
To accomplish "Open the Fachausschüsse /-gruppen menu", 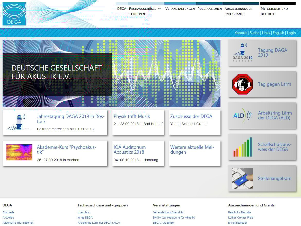I will (145, 11).
